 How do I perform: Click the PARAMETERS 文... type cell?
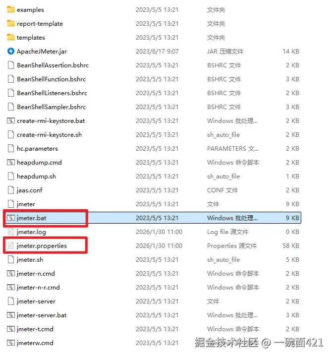pyautogui.click(x=233, y=149)
